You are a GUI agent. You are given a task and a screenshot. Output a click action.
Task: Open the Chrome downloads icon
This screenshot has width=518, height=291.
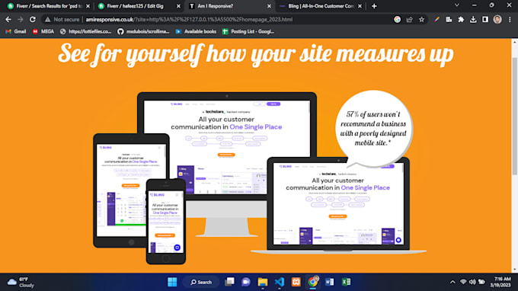tap(473, 20)
